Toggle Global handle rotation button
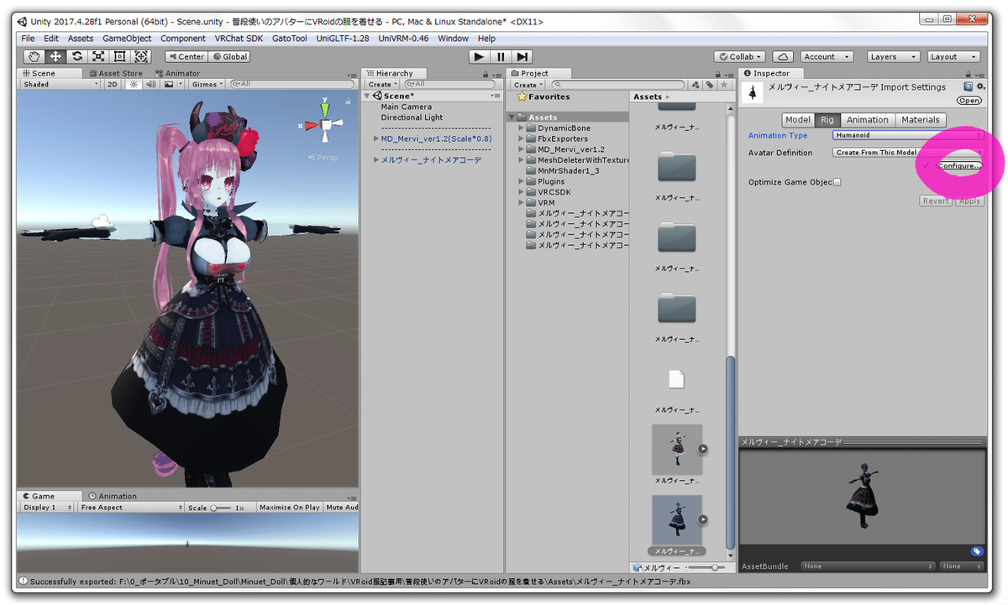Screen dimensions: 1008x605 (x=230, y=56)
